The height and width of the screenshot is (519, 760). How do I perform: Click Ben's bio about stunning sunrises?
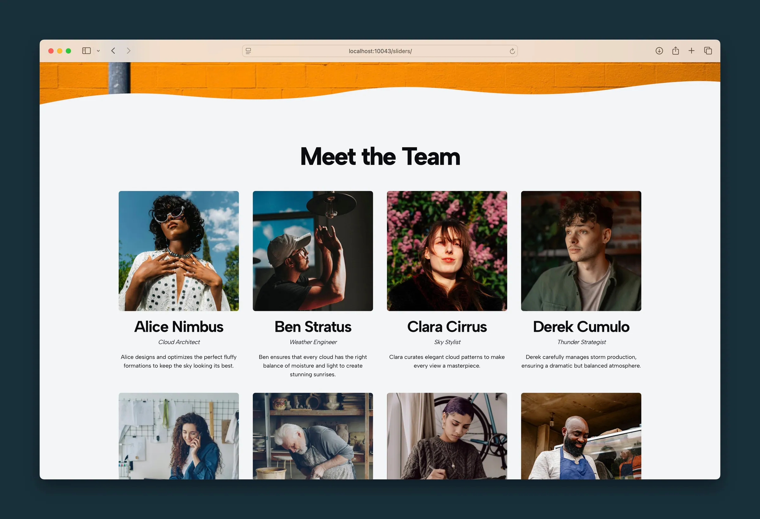(313, 366)
